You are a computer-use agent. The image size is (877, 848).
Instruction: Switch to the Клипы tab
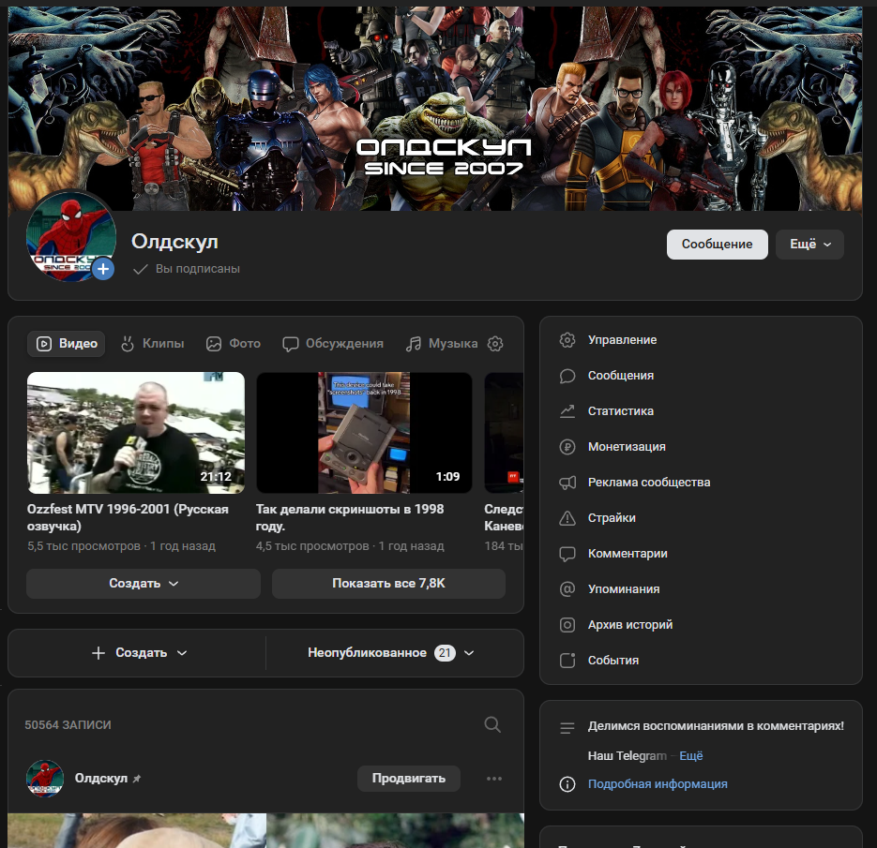pyautogui.click(x=152, y=344)
